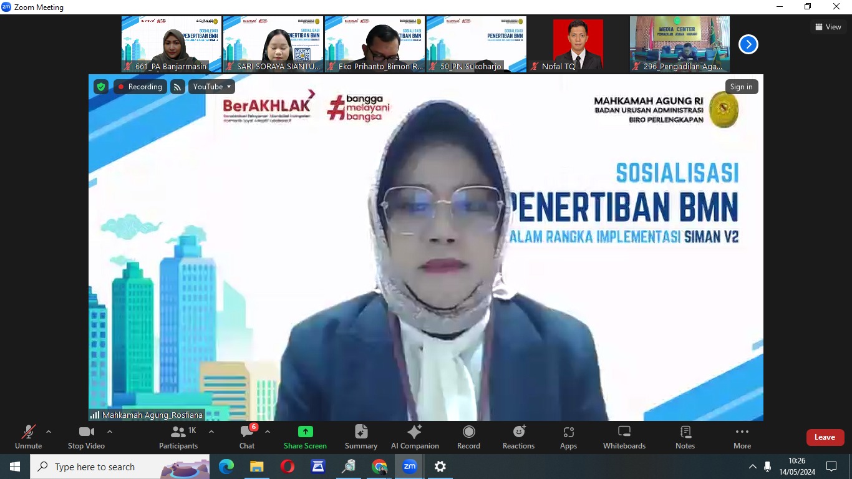Start Share Screen
This screenshot has width=852, height=479.
tap(305, 437)
